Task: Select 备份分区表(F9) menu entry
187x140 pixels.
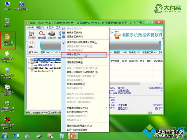Action: pyautogui.click(x=85, y=33)
